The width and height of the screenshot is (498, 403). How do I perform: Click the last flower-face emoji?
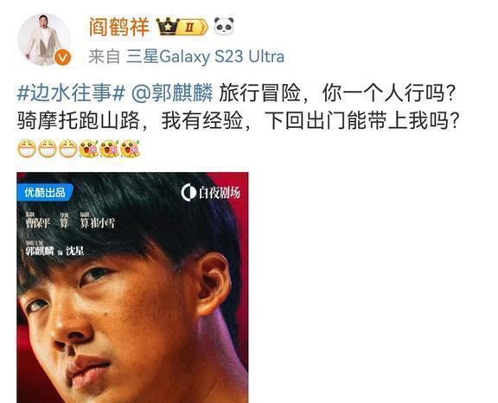pos(130,149)
